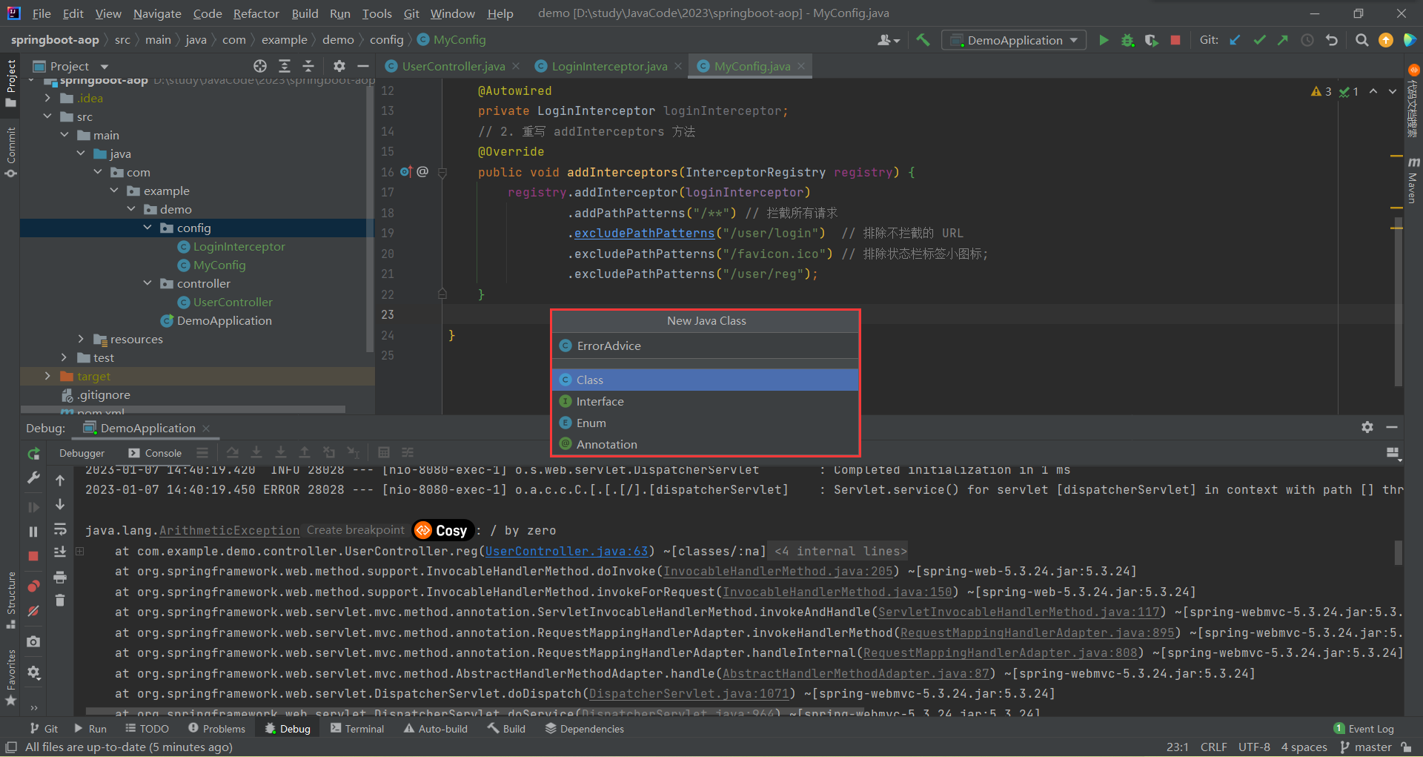This screenshot has height=757, width=1423.
Task: Build project with the hammer icon
Action: pyautogui.click(x=923, y=40)
